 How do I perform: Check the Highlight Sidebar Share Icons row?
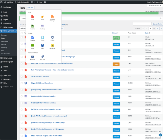click(22, 83)
